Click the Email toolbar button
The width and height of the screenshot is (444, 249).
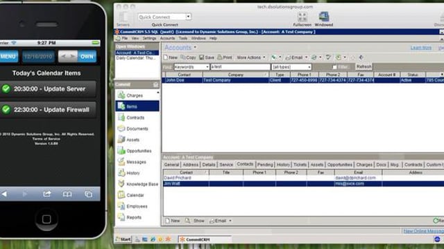[x=294, y=57]
